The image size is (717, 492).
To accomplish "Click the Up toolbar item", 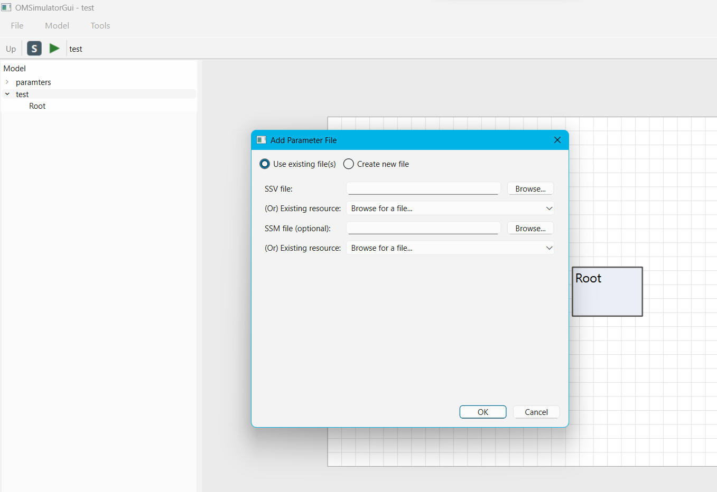I will [x=11, y=49].
